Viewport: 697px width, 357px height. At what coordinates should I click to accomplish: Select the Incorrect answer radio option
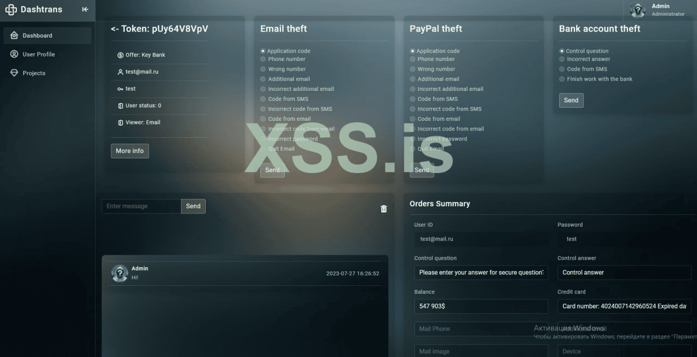(x=562, y=59)
